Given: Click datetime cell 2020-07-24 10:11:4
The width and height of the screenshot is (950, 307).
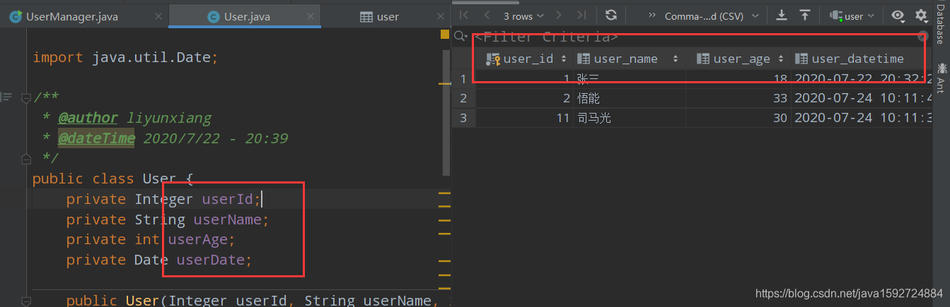Looking at the screenshot, I should 861,98.
